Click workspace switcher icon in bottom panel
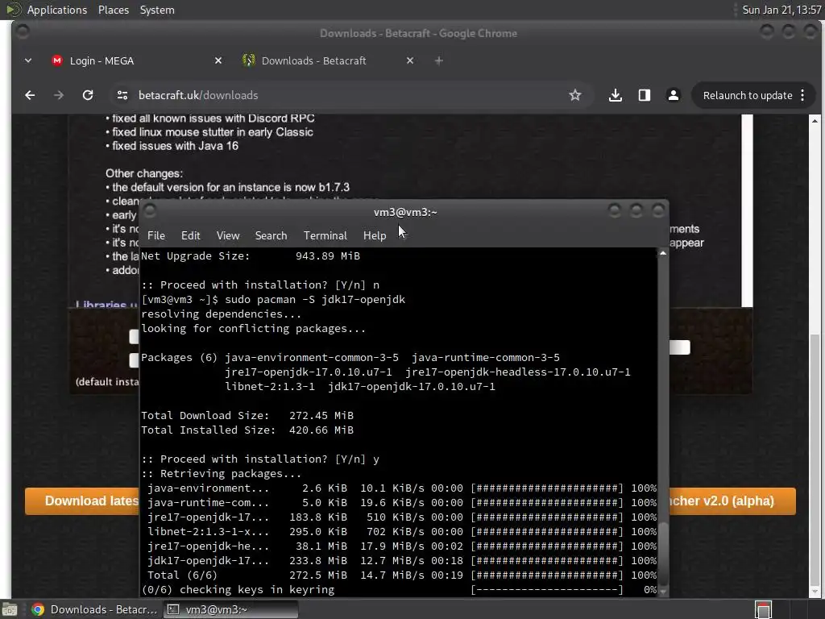Image resolution: width=825 pixels, height=619 pixels. tap(763, 609)
